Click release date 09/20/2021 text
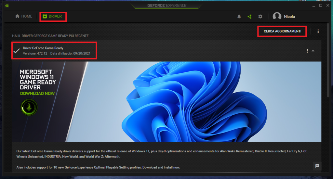 point(70,54)
